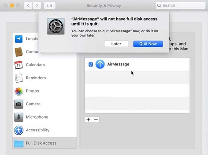The width and height of the screenshot is (208, 155).
Task: Go forward with the right arrow
Action: pyautogui.click(x=37, y=5)
